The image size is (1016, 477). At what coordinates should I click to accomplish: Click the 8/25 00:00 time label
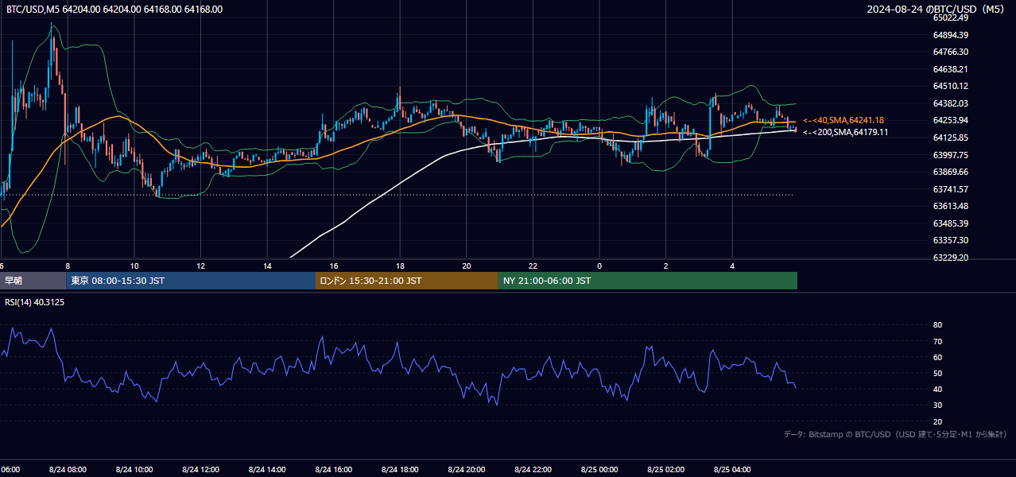pos(599,469)
